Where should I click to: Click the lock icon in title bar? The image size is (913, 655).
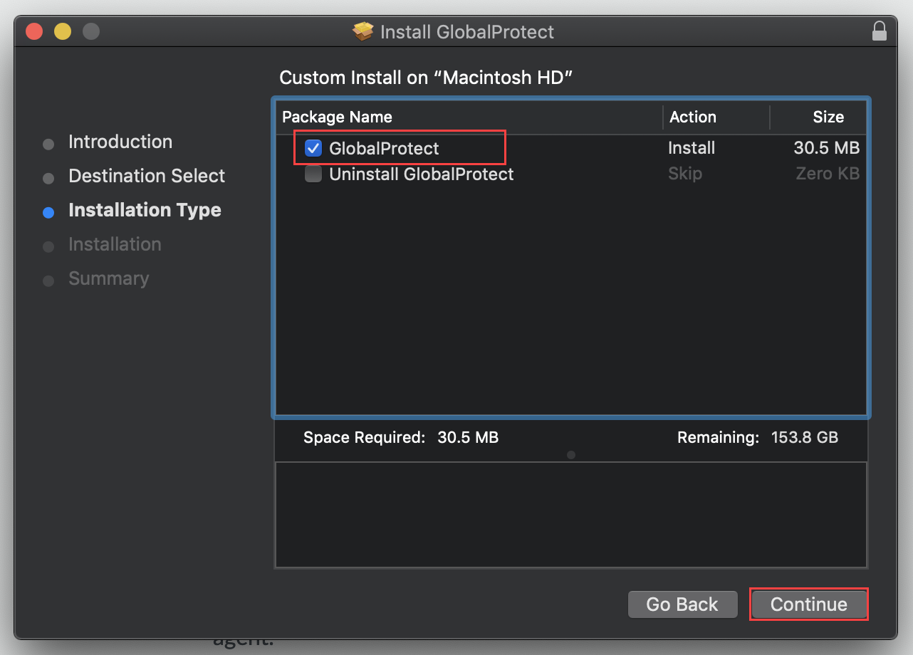pyautogui.click(x=880, y=31)
